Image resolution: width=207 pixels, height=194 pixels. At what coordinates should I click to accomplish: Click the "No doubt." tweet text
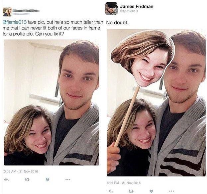[x=117, y=23]
